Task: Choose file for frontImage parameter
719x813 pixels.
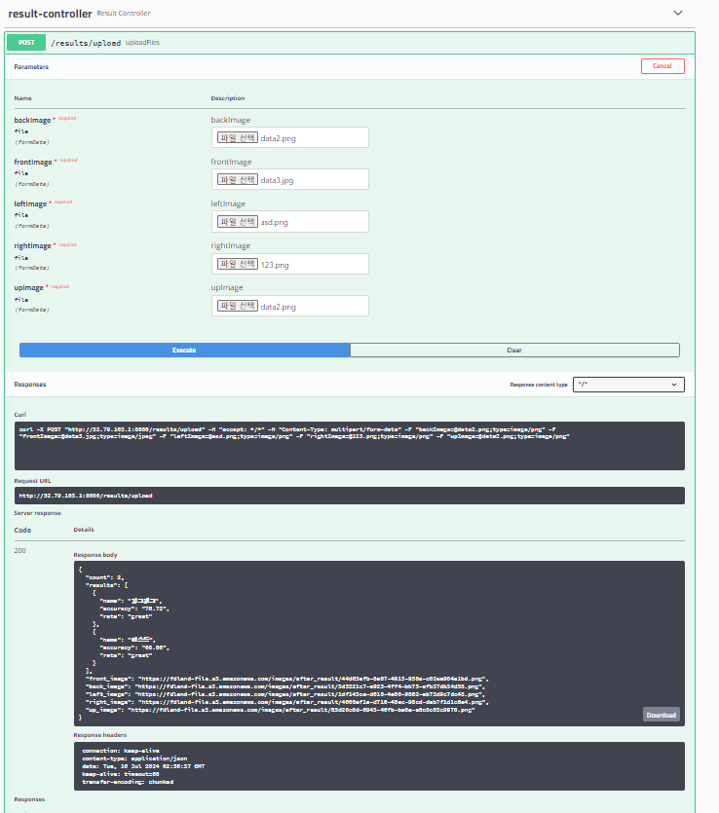Action: point(238,180)
